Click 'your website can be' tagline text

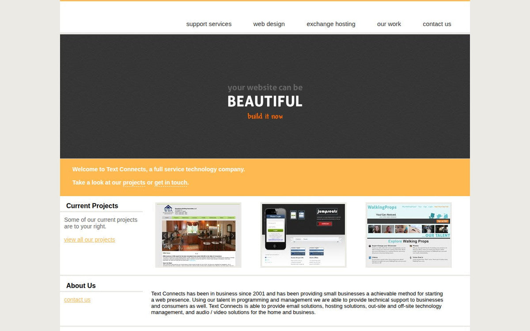pyautogui.click(x=265, y=87)
